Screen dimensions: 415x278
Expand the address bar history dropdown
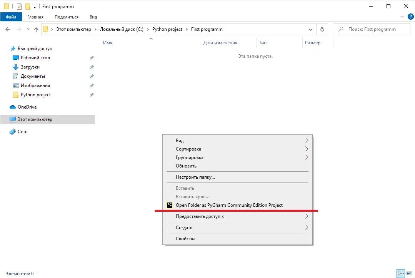pos(311,29)
